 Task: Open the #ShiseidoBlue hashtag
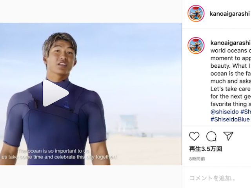coord(230,119)
